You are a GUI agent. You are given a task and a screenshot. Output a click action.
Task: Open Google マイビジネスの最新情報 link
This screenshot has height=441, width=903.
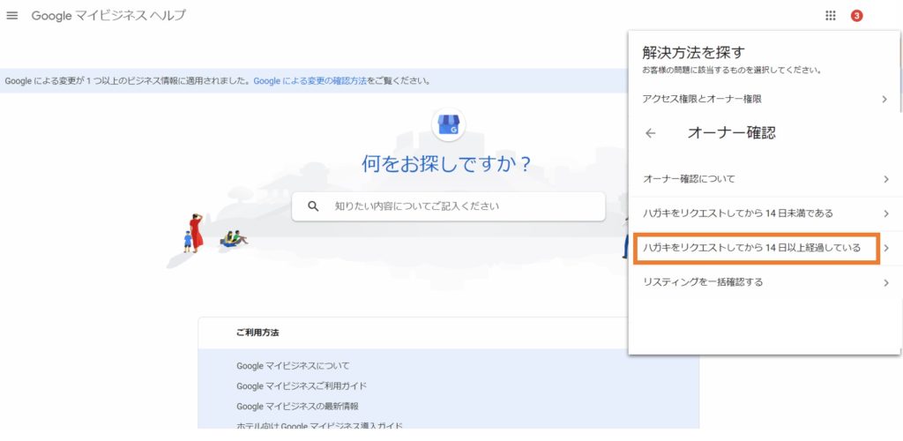pyautogui.click(x=297, y=406)
